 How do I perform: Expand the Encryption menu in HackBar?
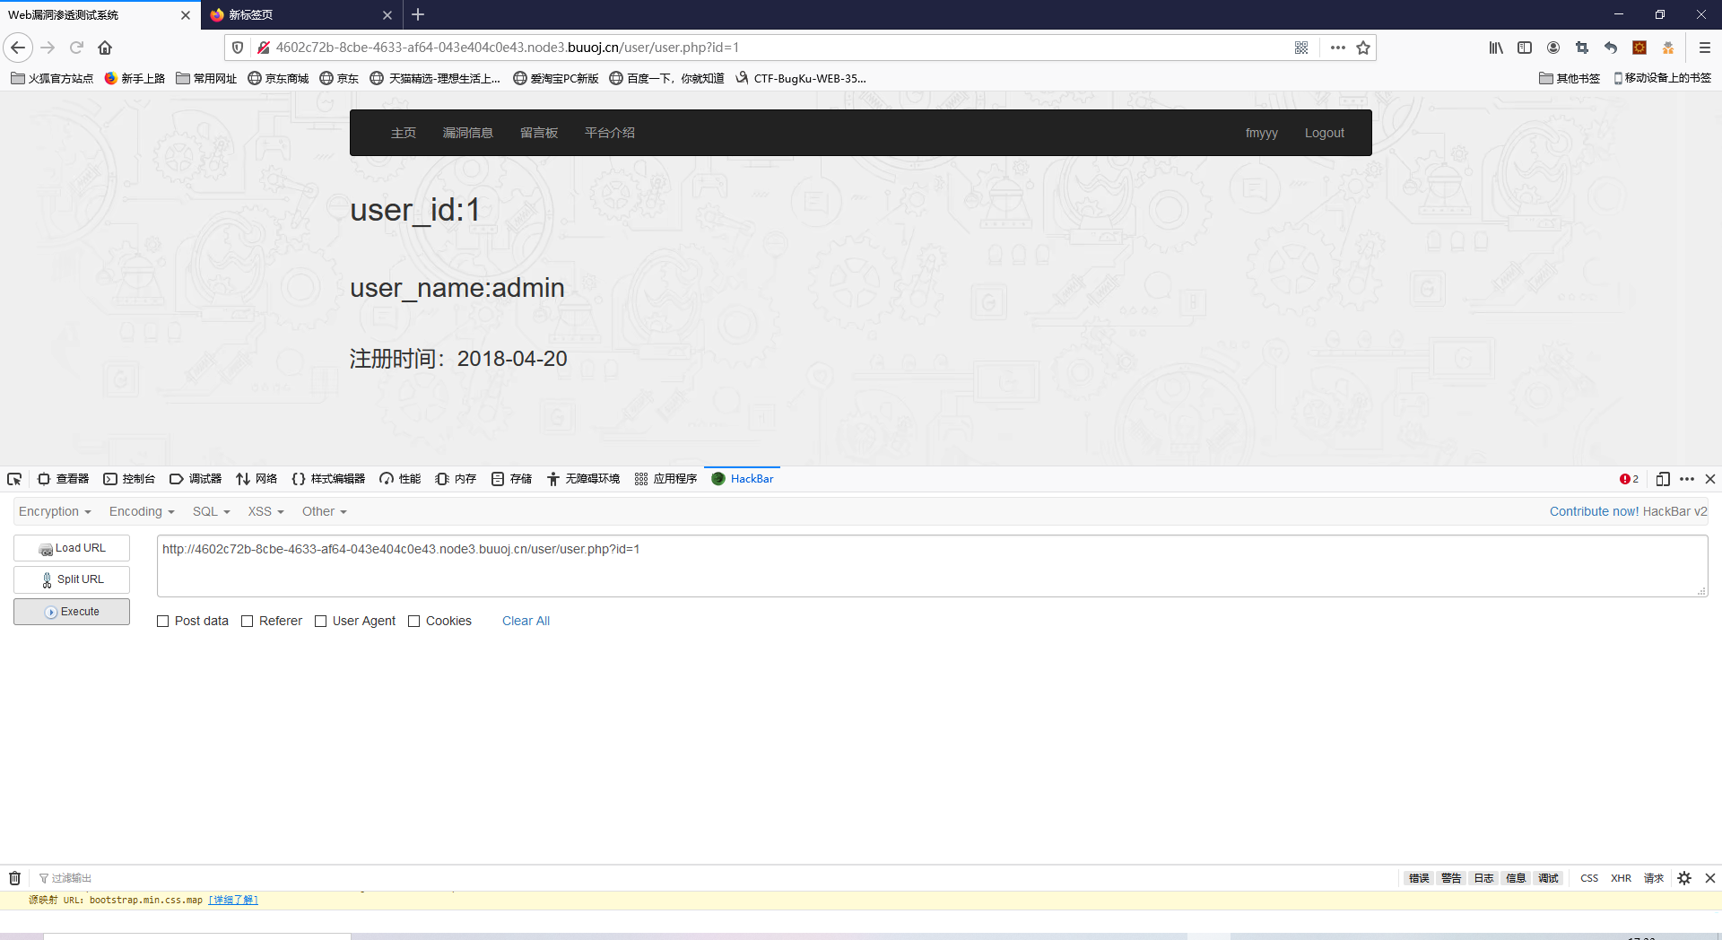point(54,511)
